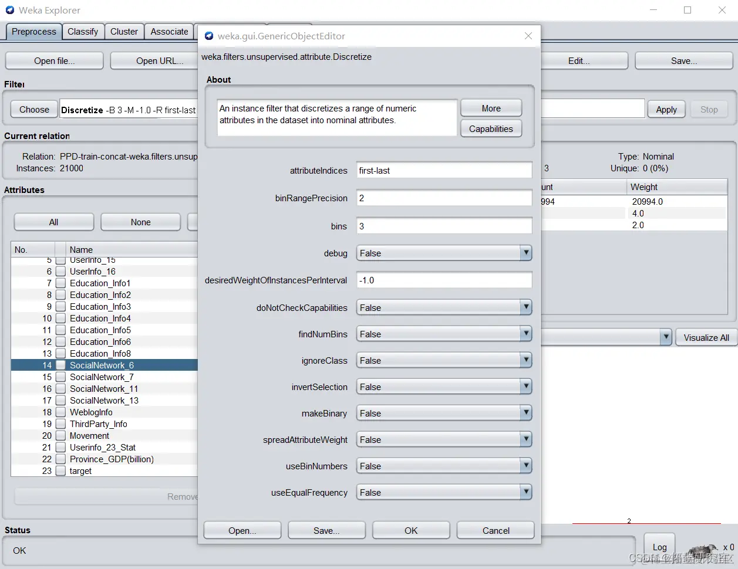Click Apply filter button

pyautogui.click(x=666, y=109)
